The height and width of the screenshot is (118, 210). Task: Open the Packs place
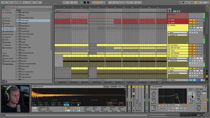pos(7,56)
